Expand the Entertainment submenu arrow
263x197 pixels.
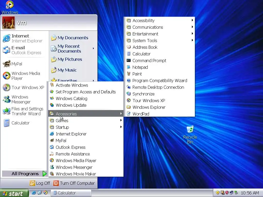click(x=192, y=34)
